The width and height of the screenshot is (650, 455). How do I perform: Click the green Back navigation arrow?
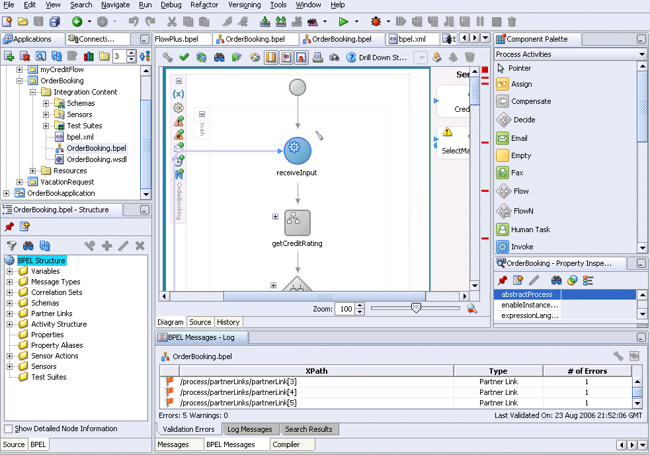(77, 22)
